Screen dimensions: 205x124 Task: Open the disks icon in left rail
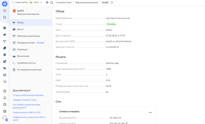pyautogui.click(x=5, y=35)
